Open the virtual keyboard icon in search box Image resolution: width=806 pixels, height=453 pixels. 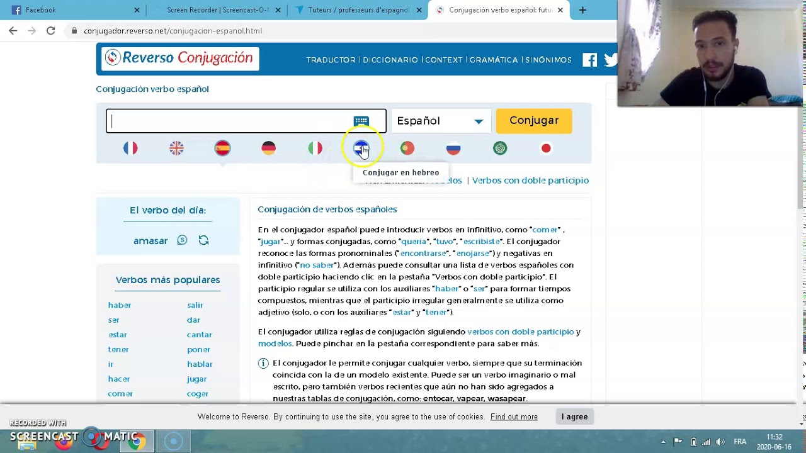tap(361, 121)
